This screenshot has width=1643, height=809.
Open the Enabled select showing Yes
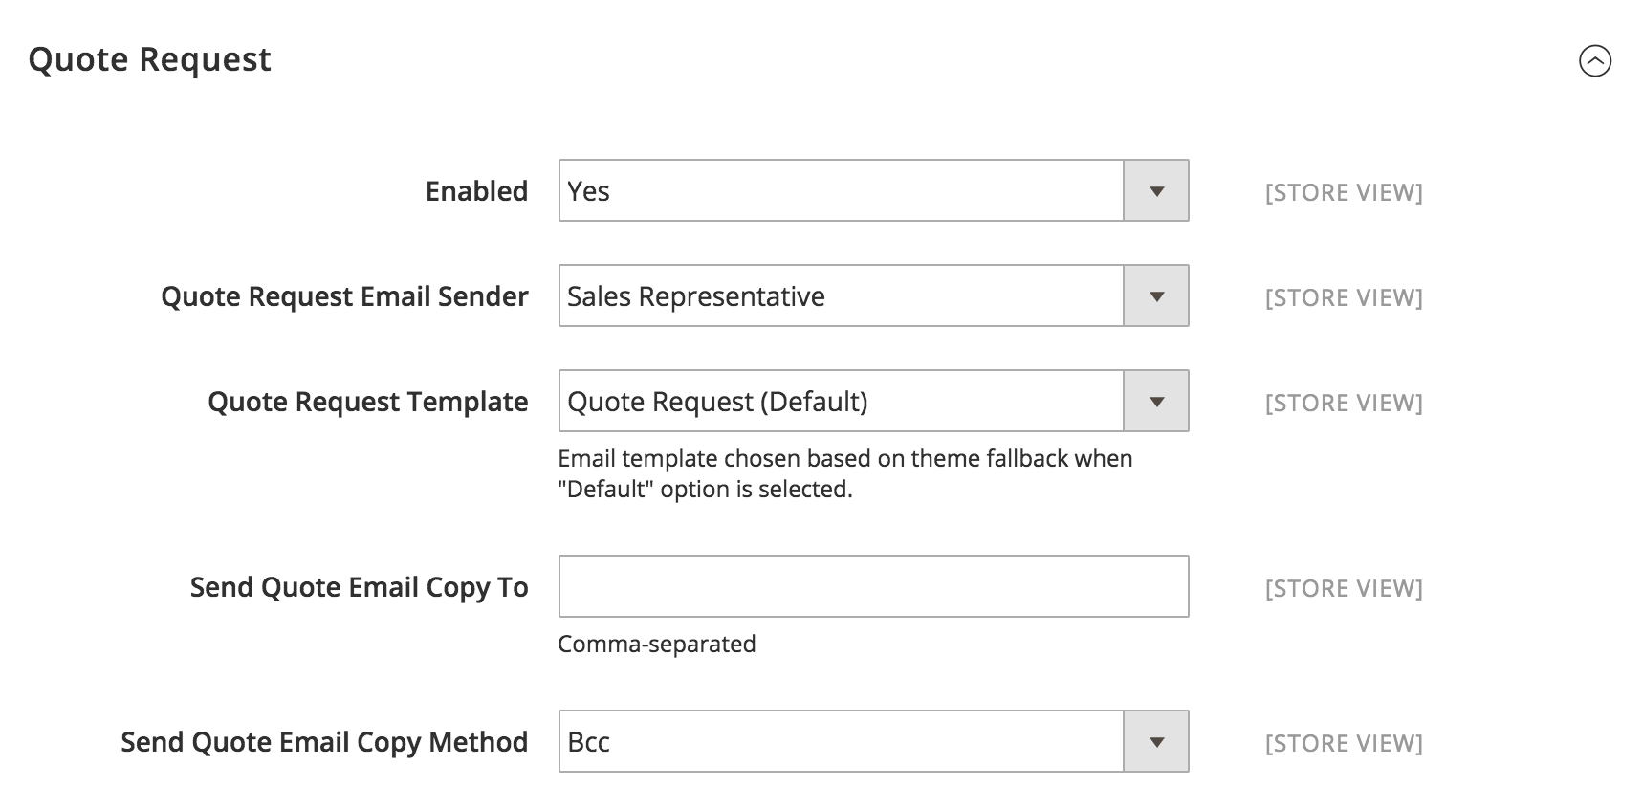click(840, 191)
